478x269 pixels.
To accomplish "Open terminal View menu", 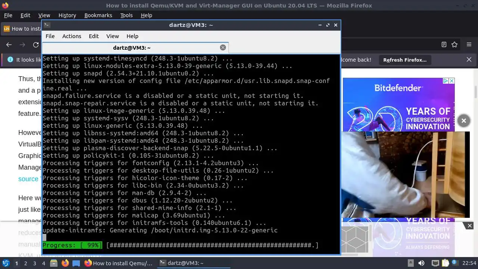I will click(112, 36).
